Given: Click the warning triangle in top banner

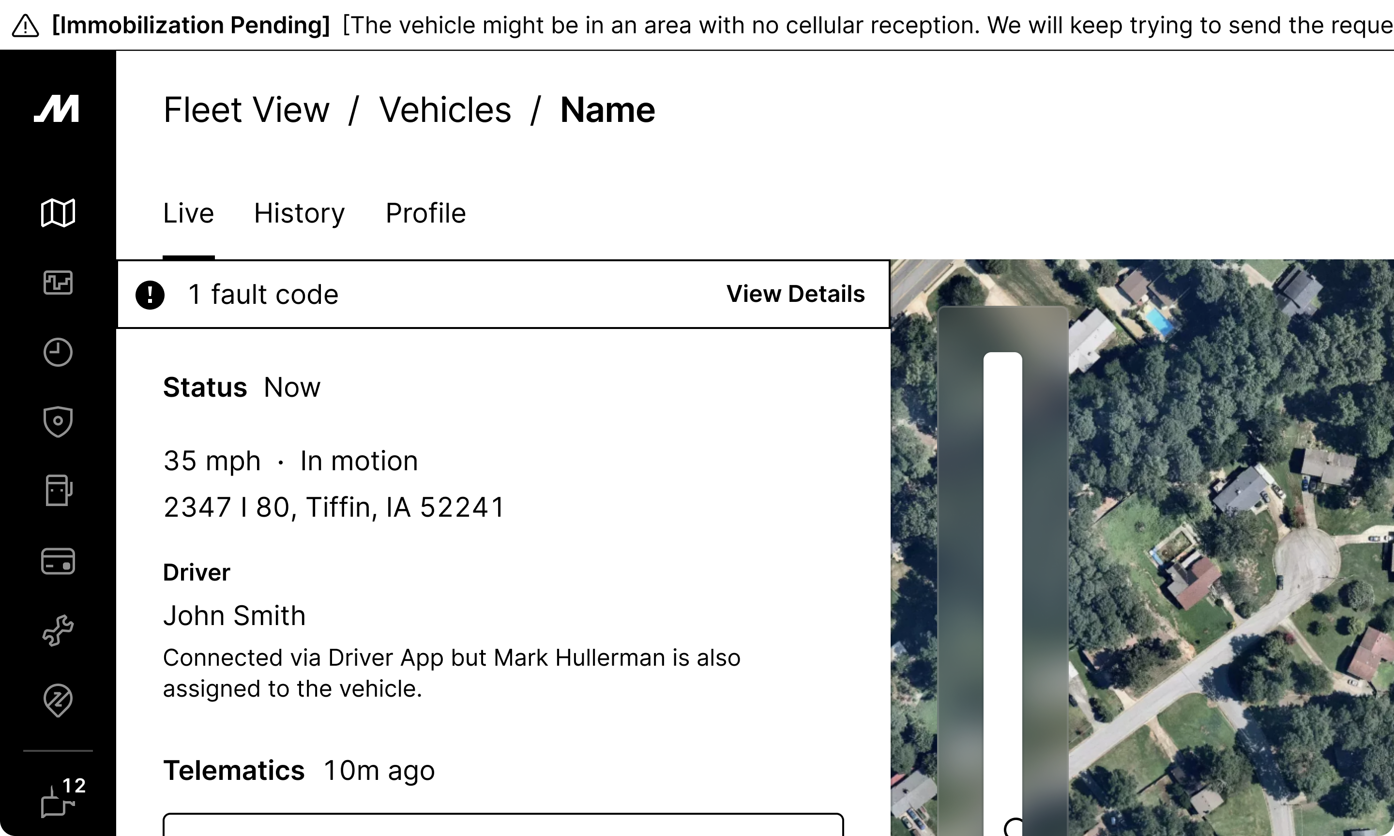Looking at the screenshot, I should pos(25,25).
